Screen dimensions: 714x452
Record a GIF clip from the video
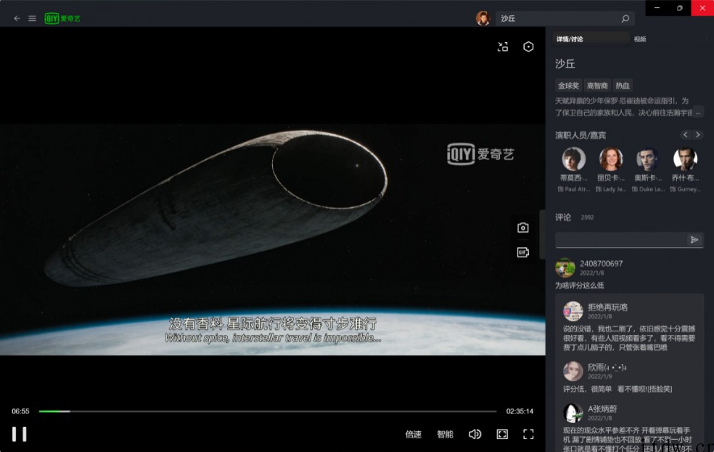pos(523,252)
